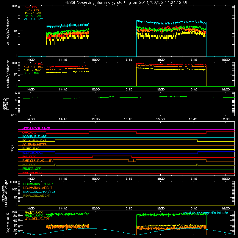Click the 0.8-7 MeV legend label
Image resolution: width=238 pixels, height=238 pixels.
pos(32,70)
